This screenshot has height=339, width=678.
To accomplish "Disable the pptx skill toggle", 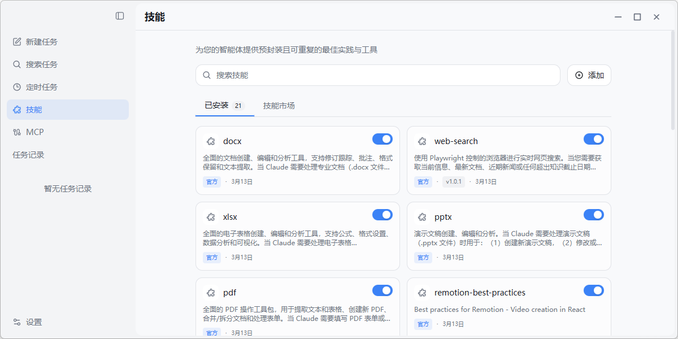I will coord(593,215).
